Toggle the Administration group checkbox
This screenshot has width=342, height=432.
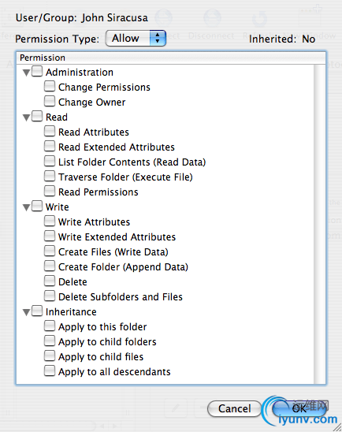point(37,72)
